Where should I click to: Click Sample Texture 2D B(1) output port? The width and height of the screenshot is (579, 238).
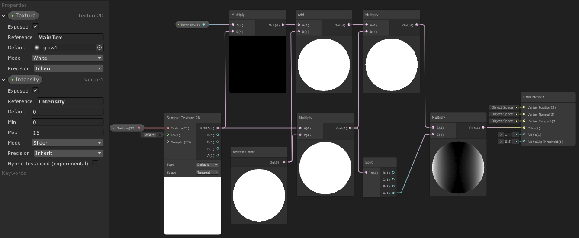pos(218,148)
